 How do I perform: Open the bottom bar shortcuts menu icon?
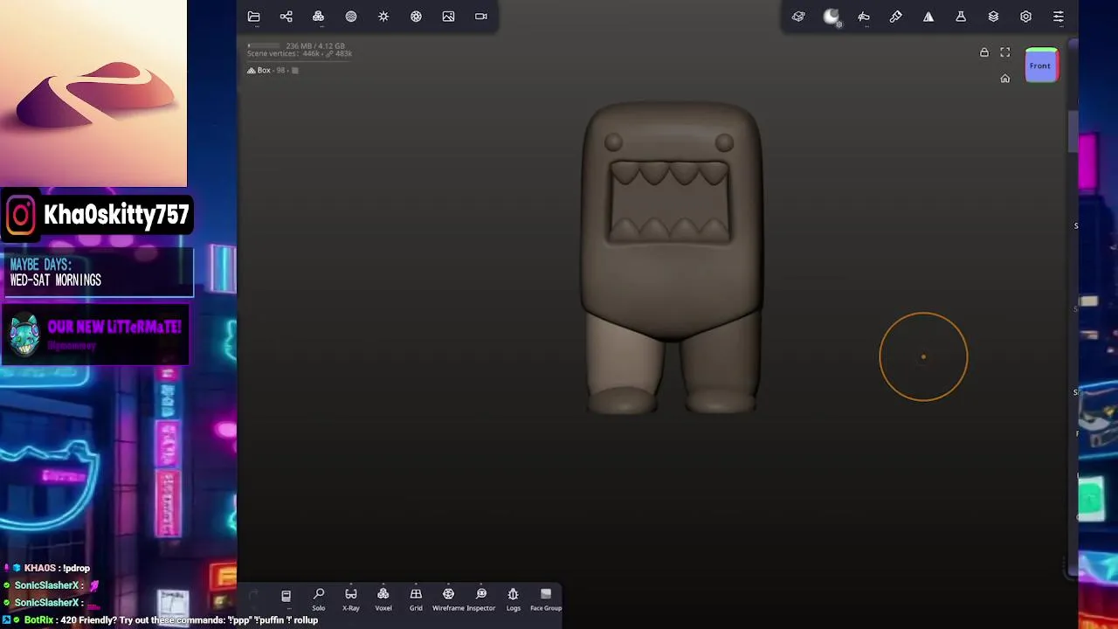(286, 596)
